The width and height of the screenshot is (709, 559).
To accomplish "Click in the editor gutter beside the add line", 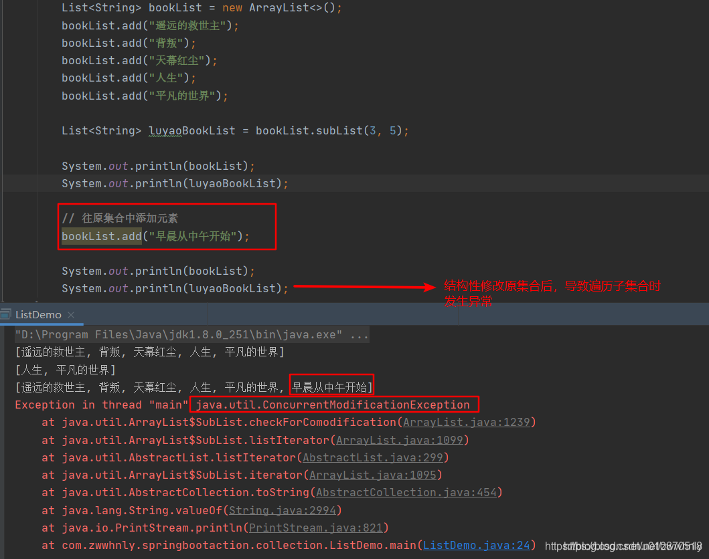I will pos(20,235).
